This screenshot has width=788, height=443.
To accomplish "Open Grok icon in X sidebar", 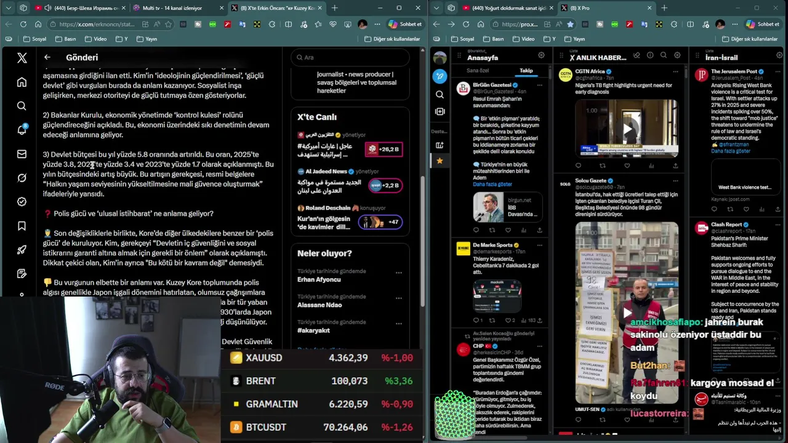I will [x=22, y=178].
